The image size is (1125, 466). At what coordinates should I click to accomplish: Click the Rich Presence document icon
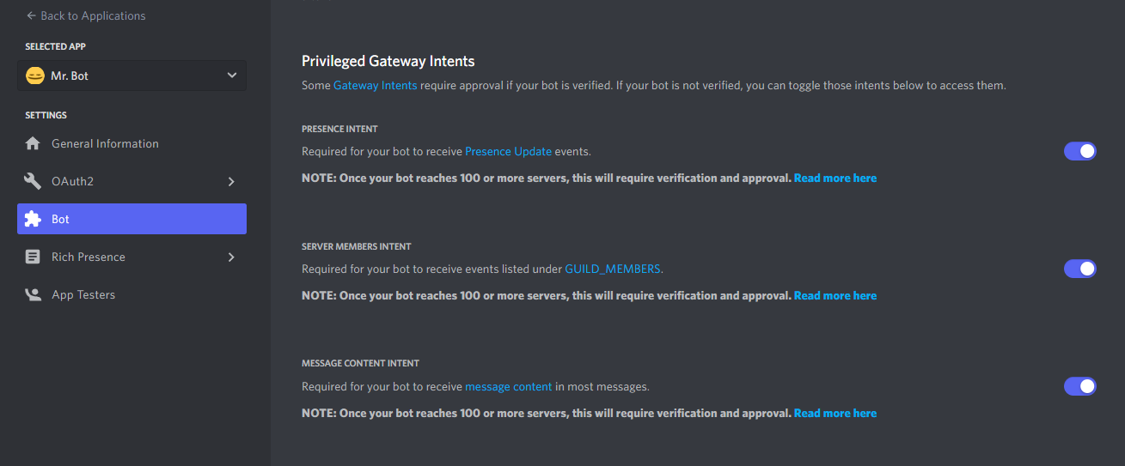(33, 257)
